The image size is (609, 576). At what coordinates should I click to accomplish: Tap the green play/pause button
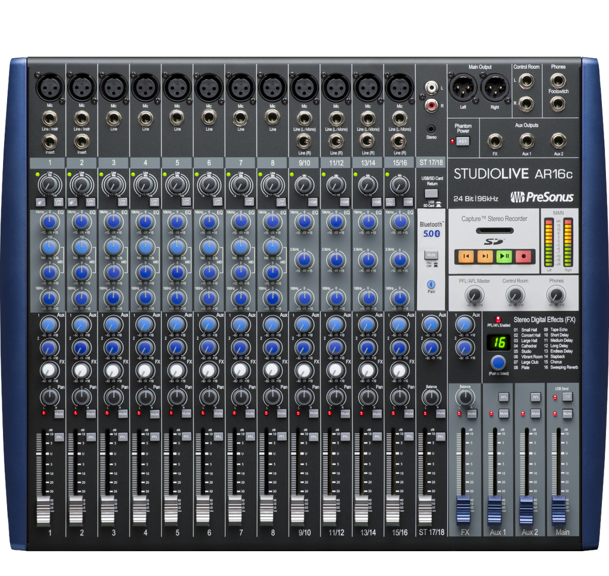pos(504,256)
